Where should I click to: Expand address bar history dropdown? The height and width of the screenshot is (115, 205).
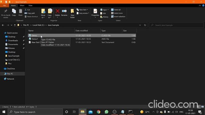pyautogui.click(x=140, y=25)
